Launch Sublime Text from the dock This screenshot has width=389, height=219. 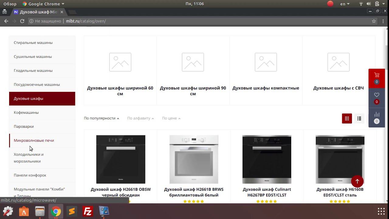(x=72, y=211)
